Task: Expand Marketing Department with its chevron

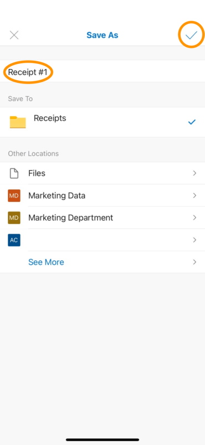Action: point(194,217)
